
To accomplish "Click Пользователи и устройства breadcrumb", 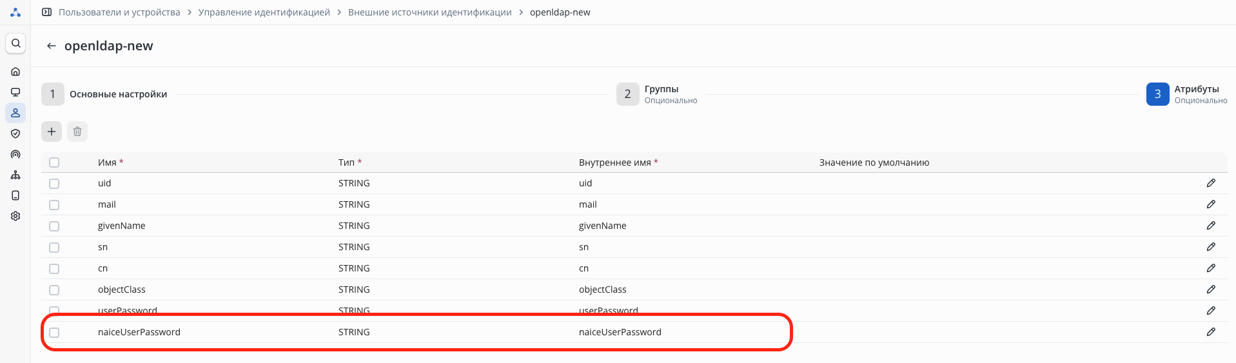I will point(119,12).
